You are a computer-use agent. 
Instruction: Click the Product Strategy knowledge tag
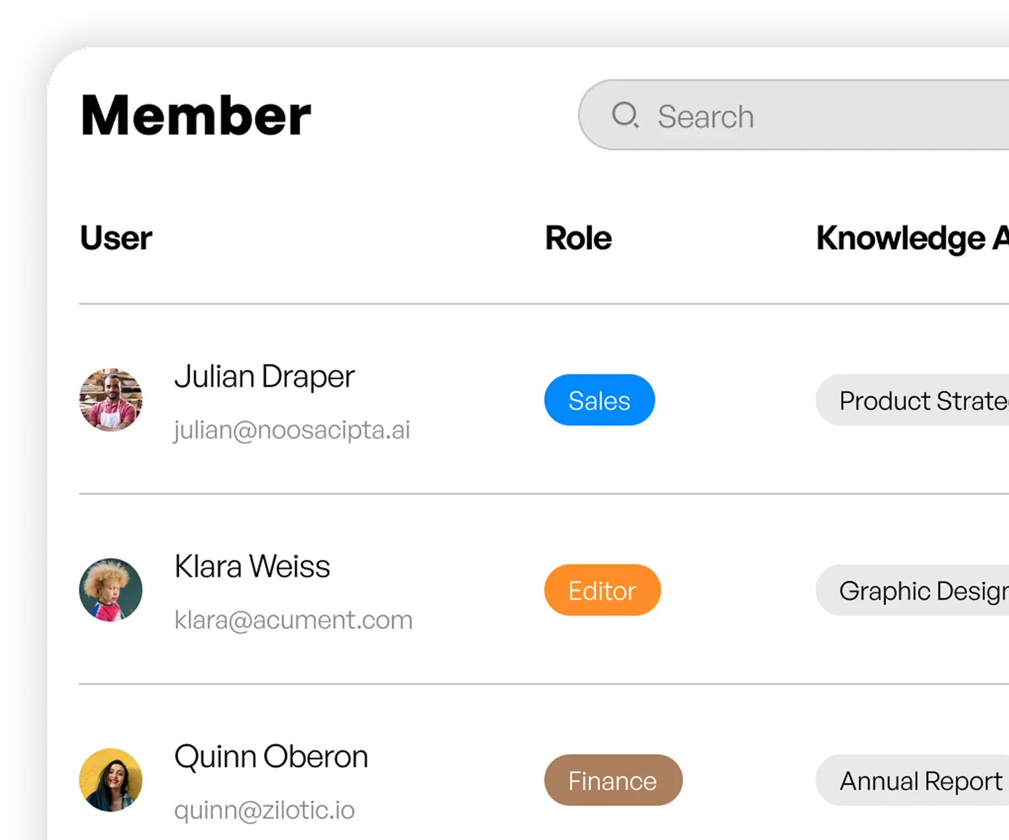coord(912,400)
